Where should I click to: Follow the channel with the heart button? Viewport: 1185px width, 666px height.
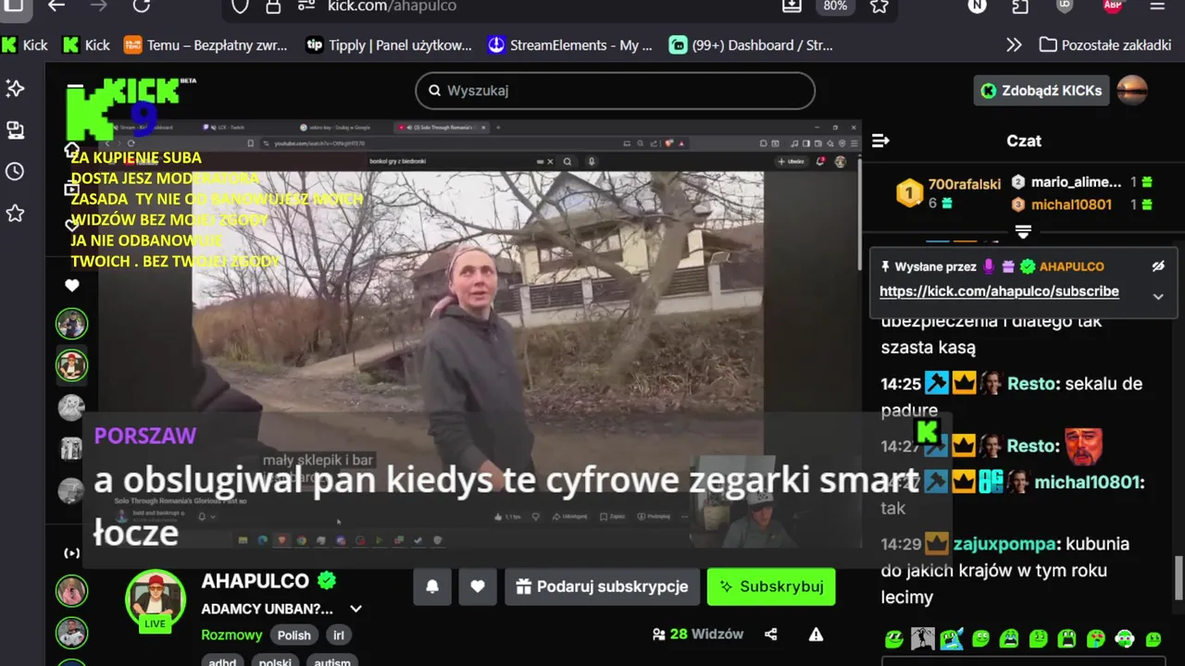pyautogui.click(x=478, y=586)
